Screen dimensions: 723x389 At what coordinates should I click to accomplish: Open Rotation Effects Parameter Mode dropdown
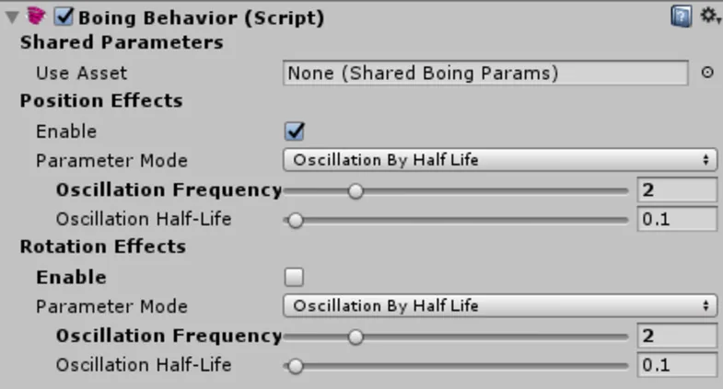coord(500,306)
